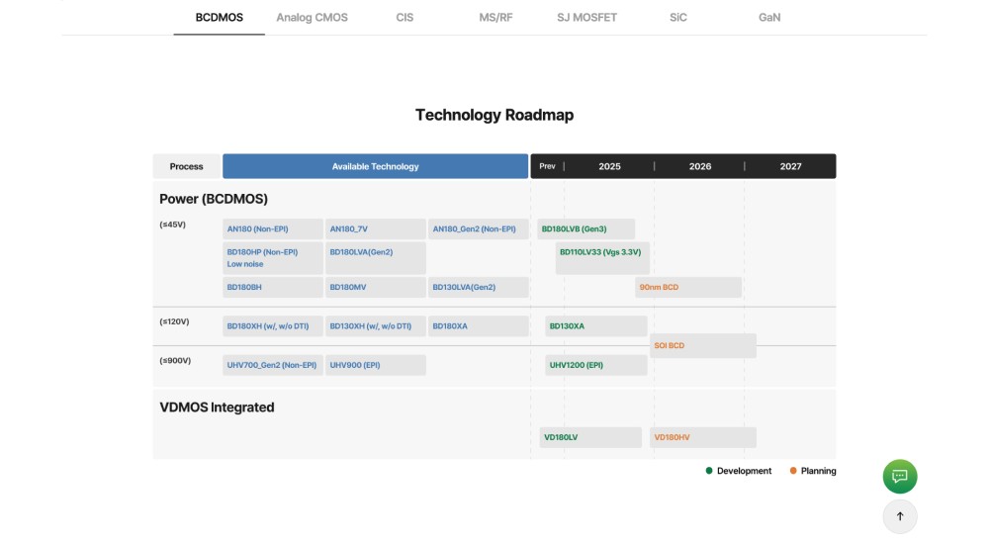This screenshot has height=544, width=989.
Task: Switch to the Analog CMOS tab
Action: 312,18
